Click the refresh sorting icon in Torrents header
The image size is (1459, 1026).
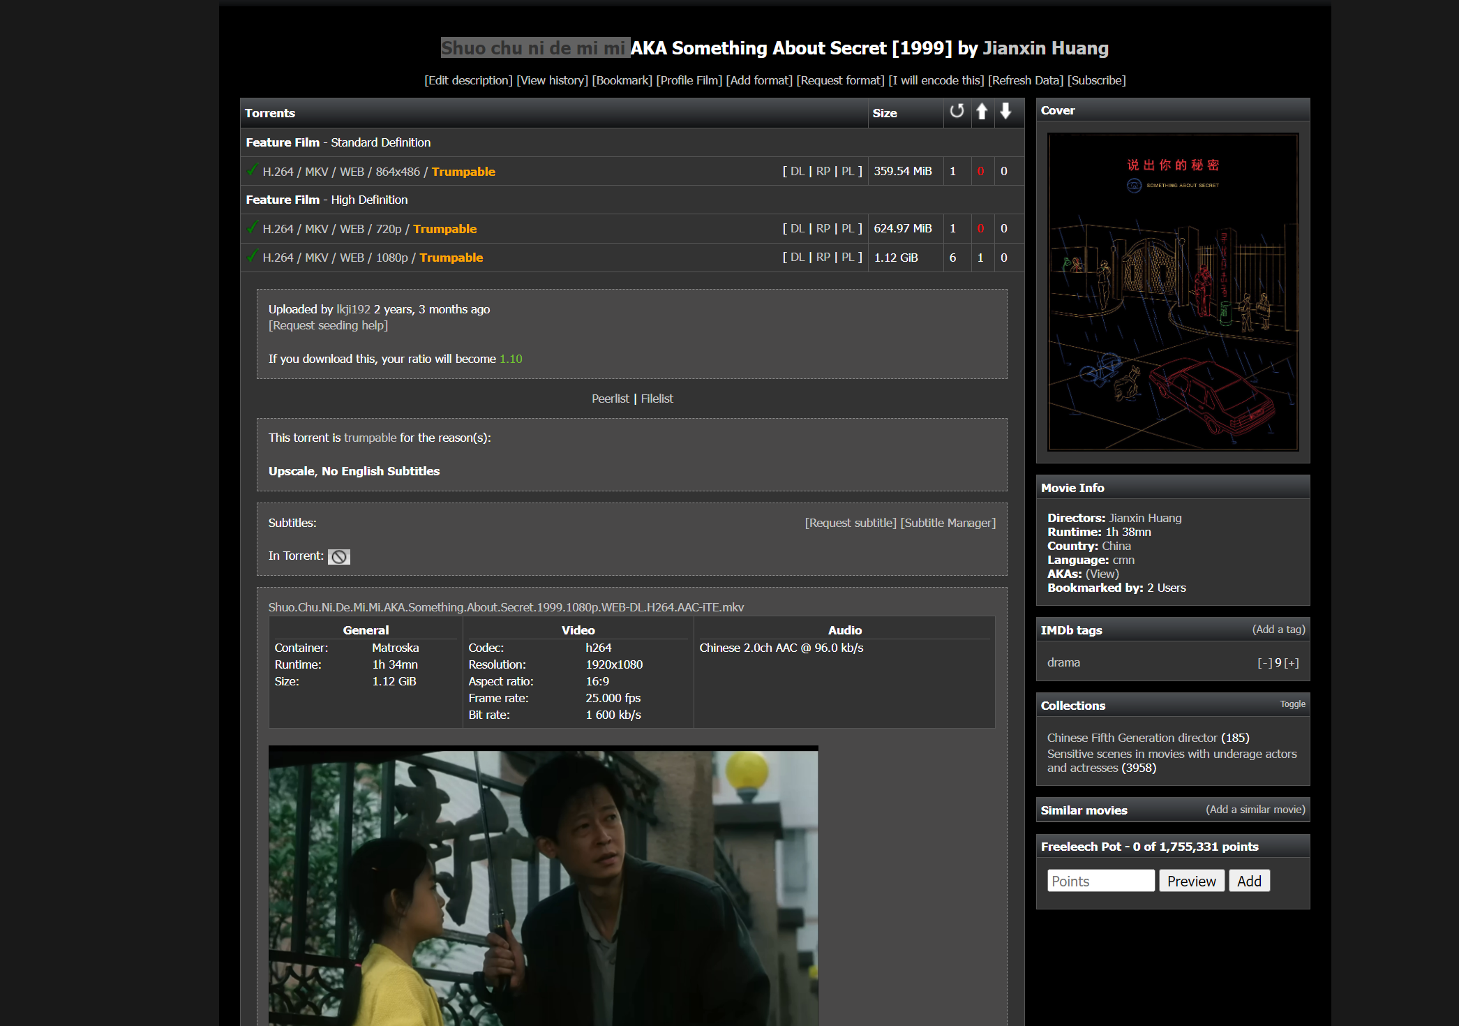(957, 112)
